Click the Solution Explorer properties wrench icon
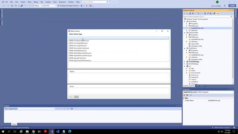 214,13
